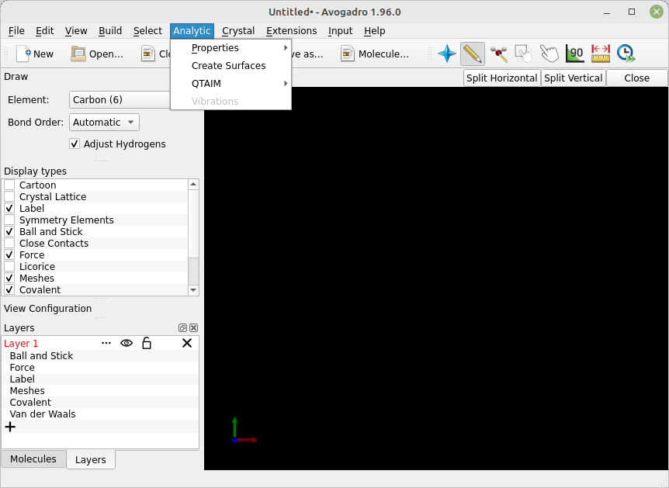Expand the Properties submenu
669x488 pixels.
click(215, 47)
